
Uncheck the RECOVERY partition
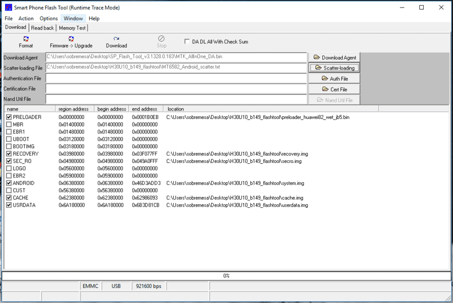9,154
